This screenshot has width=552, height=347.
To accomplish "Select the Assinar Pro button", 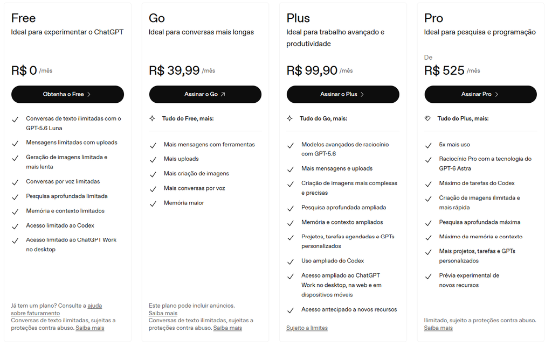I will coord(480,95).
